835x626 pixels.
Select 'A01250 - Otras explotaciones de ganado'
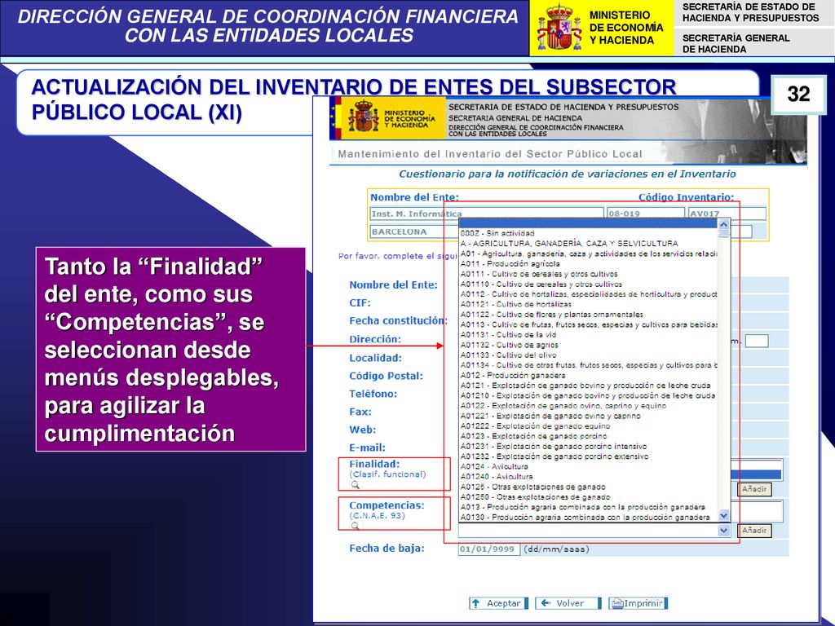(x=589, y=496)
